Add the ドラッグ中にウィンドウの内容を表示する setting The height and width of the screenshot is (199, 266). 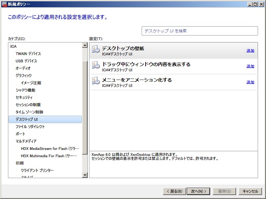250,66
